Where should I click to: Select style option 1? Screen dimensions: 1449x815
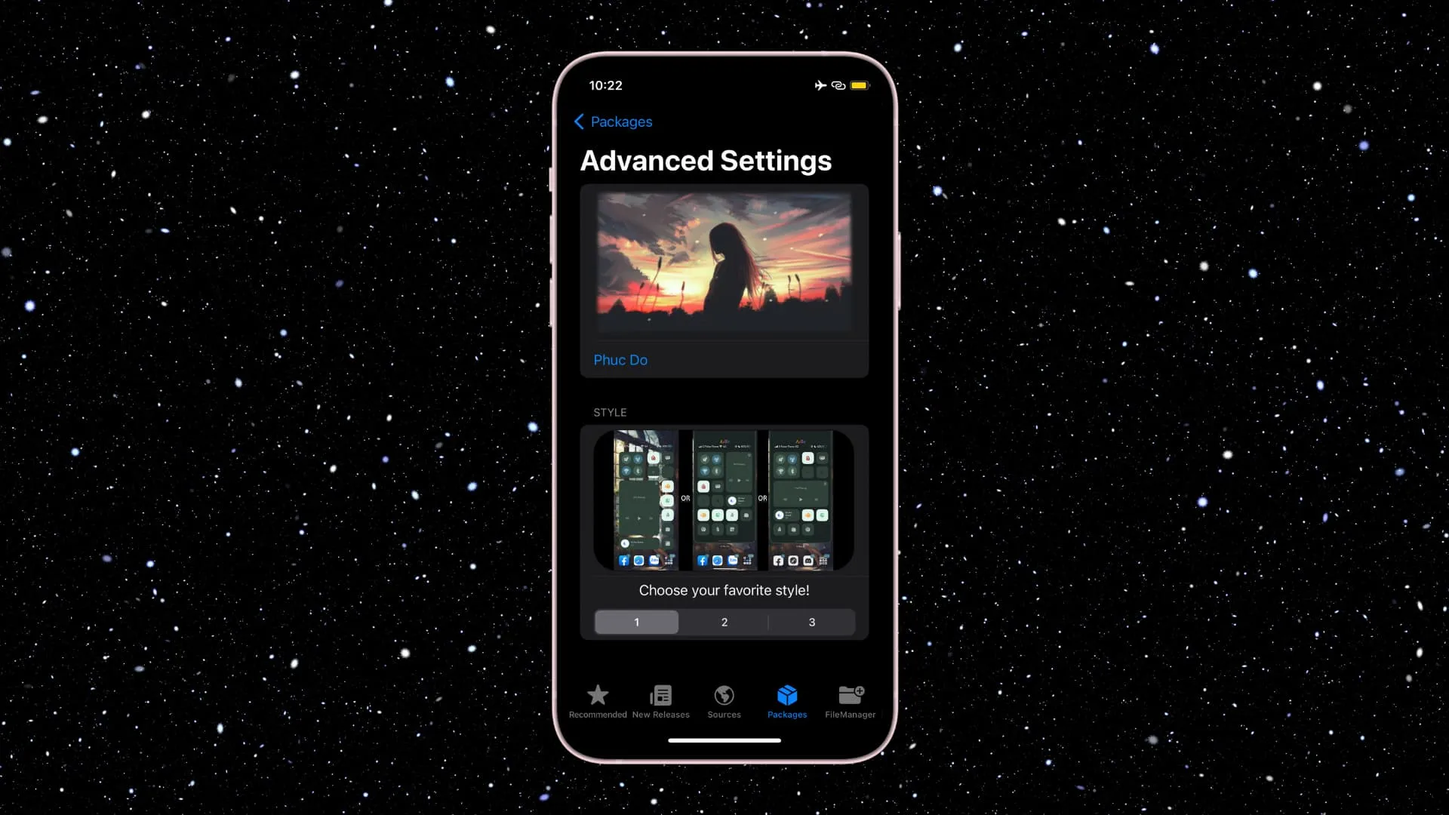click(x=637, y=622)
